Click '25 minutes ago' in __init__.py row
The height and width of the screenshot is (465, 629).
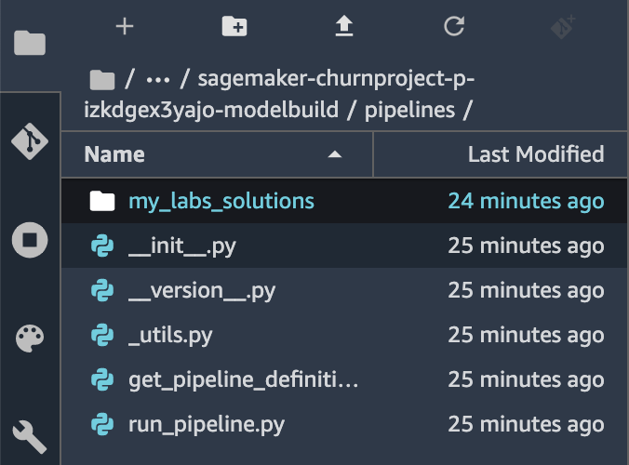pos(526,246)
